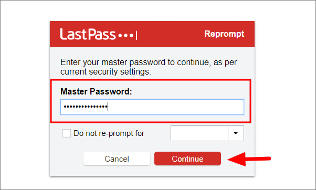Click the 'Master Password:' label
The height and width of the screenshot is (190, 316).
96,91
